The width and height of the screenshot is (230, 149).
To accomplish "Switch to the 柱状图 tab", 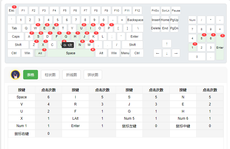I will 50,75.
